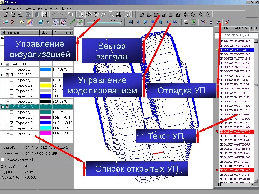The image size is (259, 194).
Task: Check Переход 1 with teal swatch
Action: (x=12, y=112)
